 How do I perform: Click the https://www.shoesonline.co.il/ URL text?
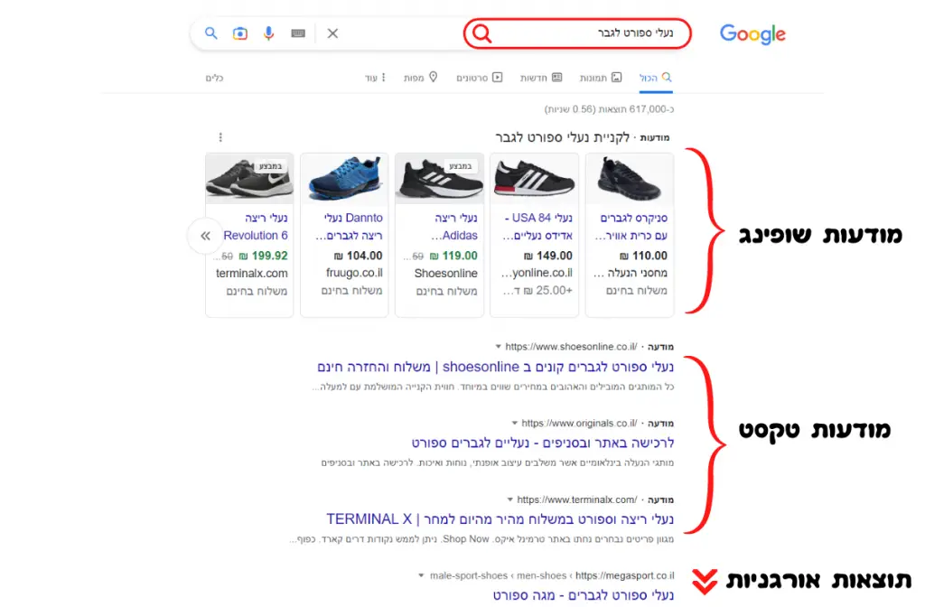pyautogui.click(x=571, y=347)
